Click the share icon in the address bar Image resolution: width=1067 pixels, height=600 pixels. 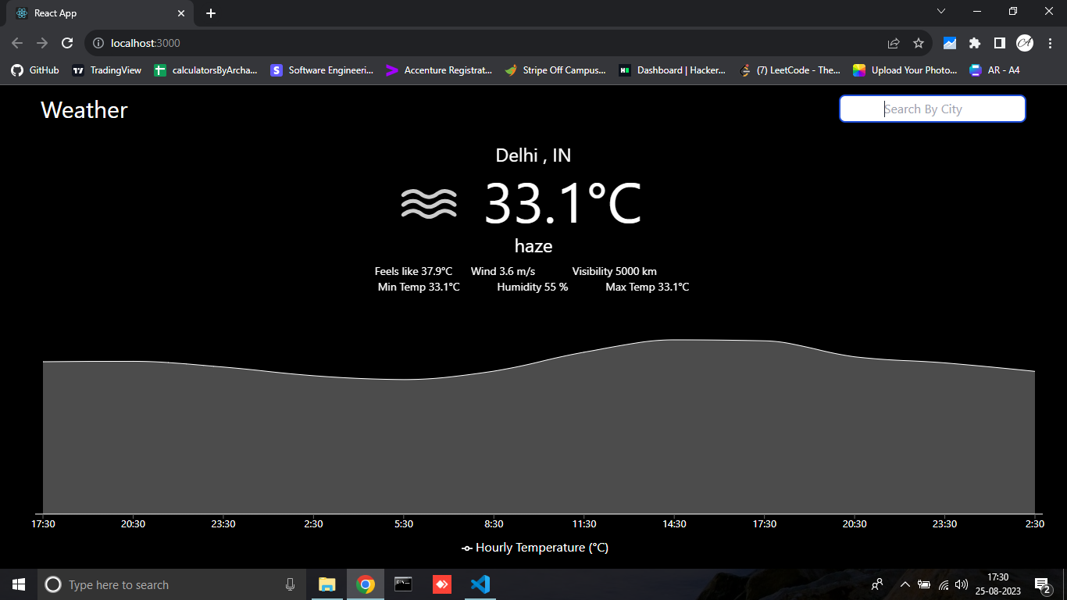[x=892, y=44]
